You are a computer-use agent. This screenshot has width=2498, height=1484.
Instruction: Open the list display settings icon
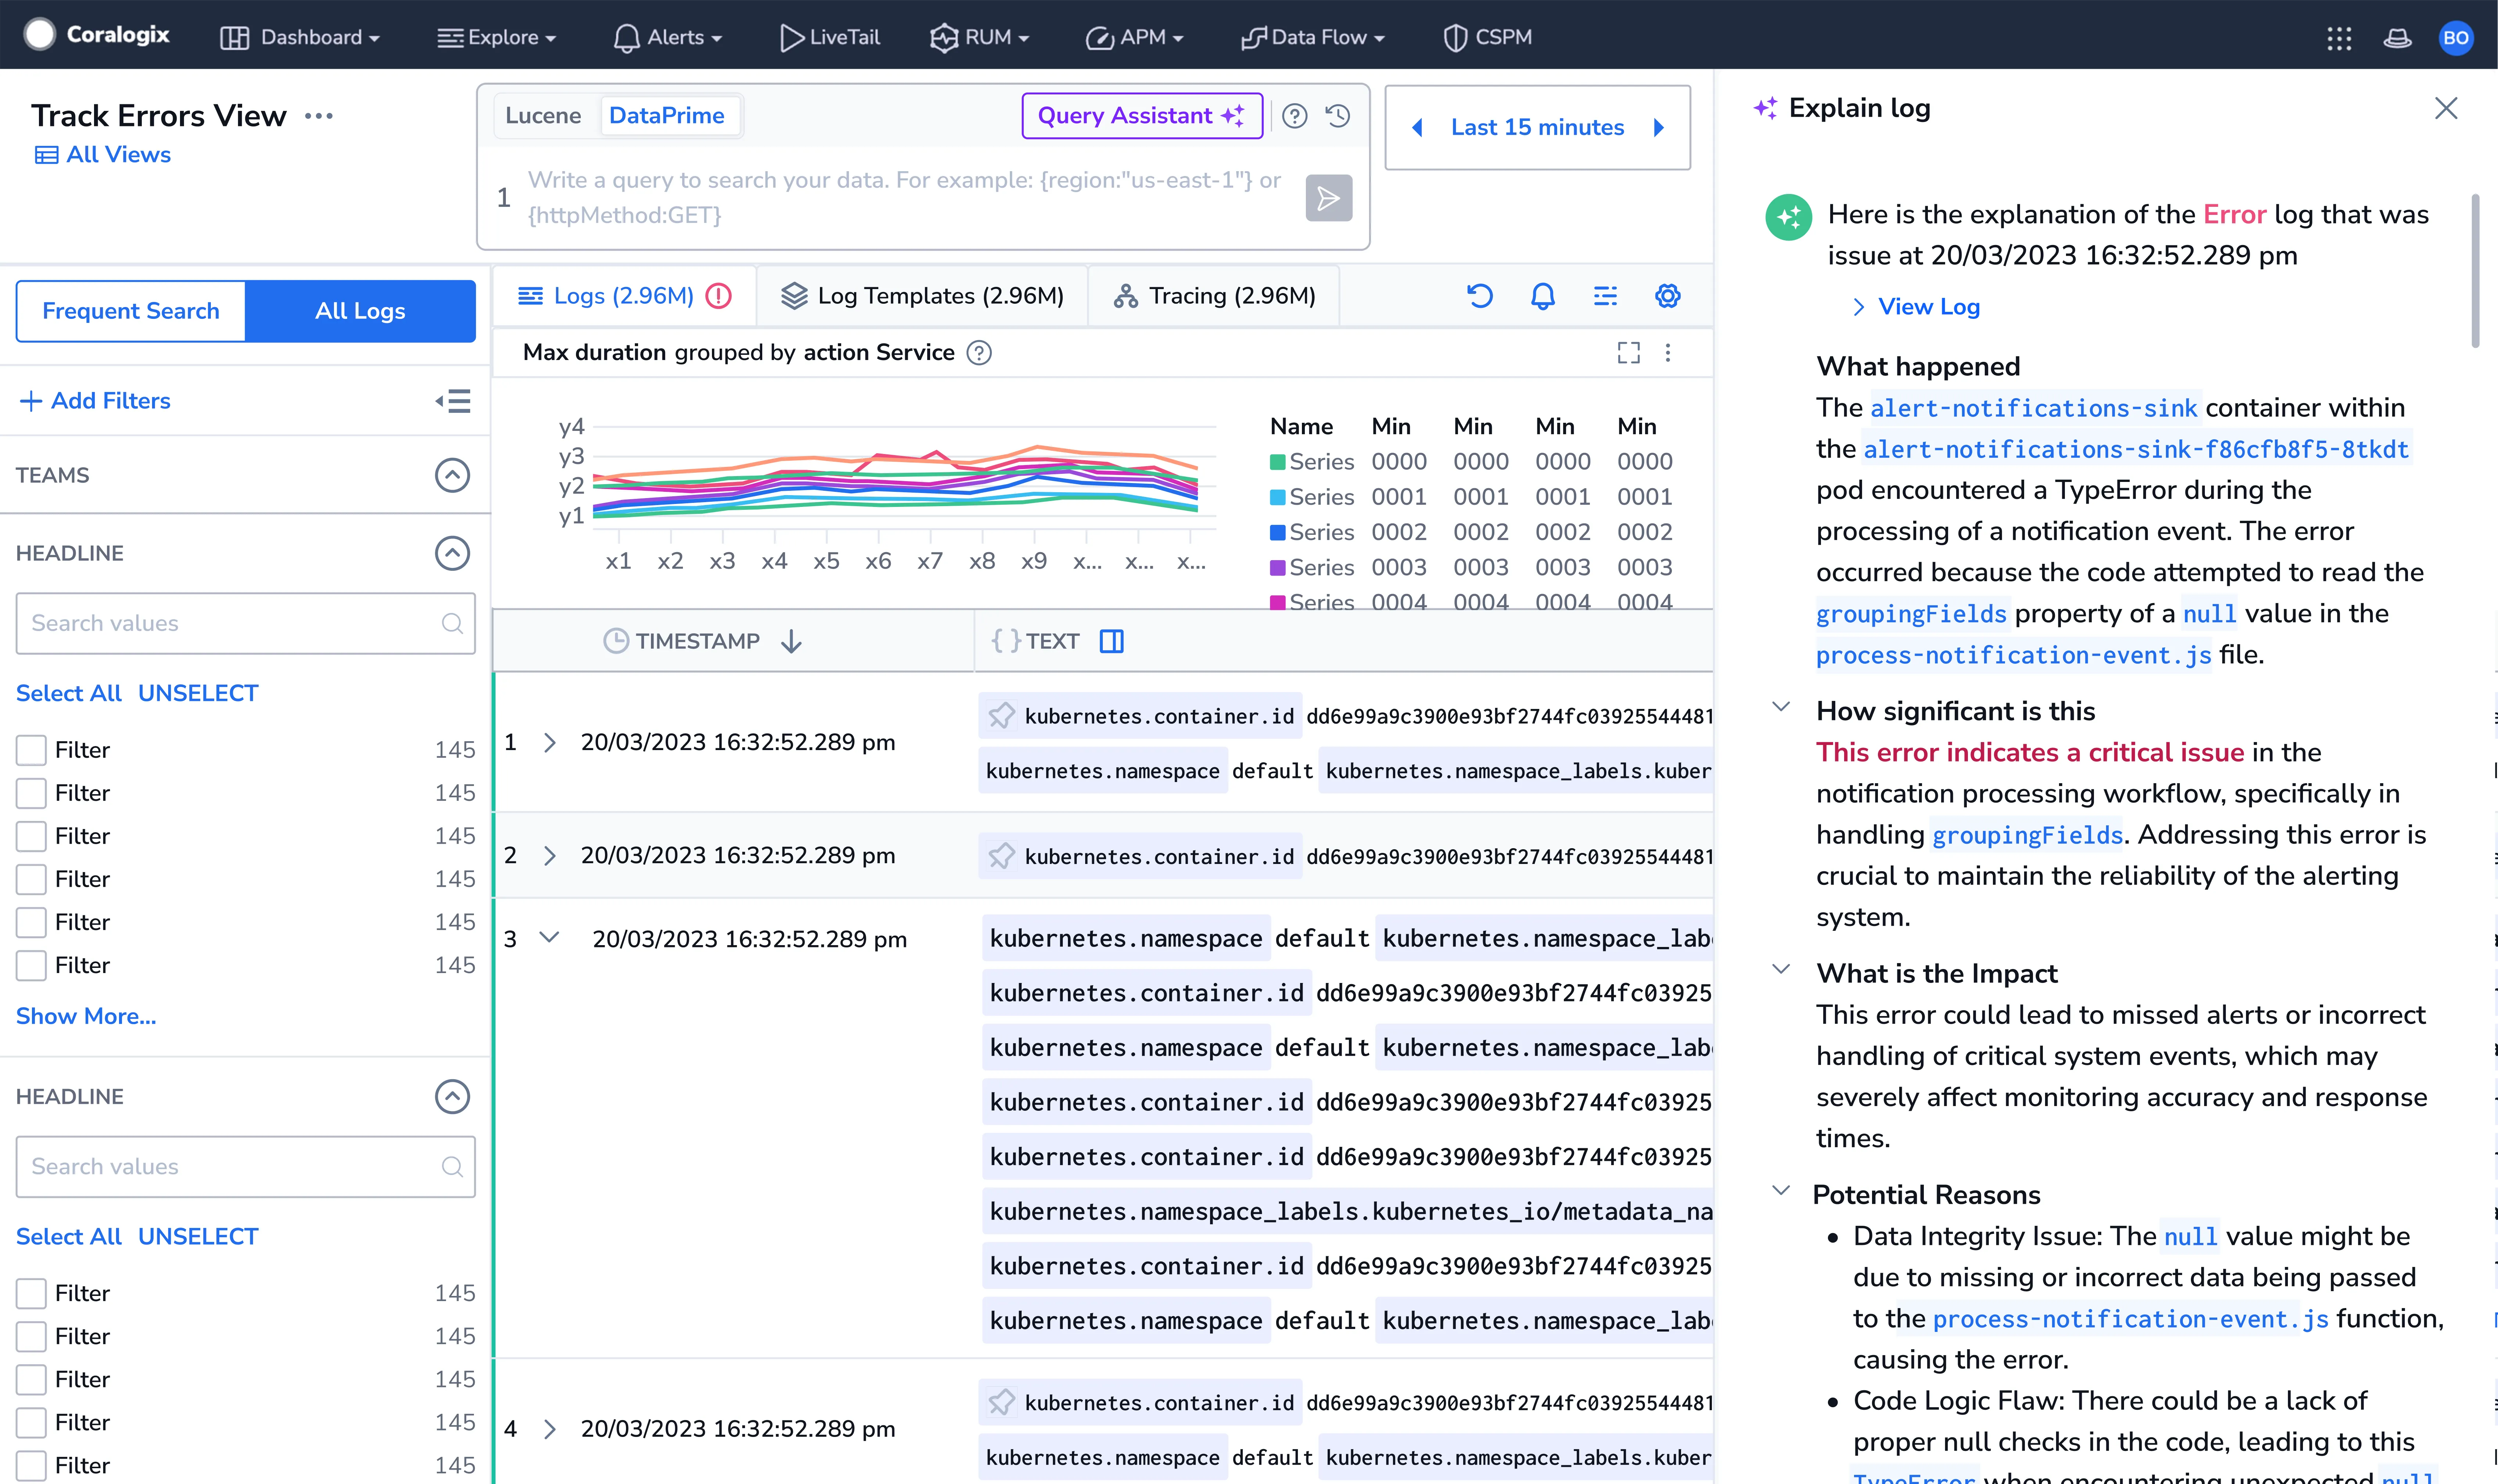[x=1605, y=296]
